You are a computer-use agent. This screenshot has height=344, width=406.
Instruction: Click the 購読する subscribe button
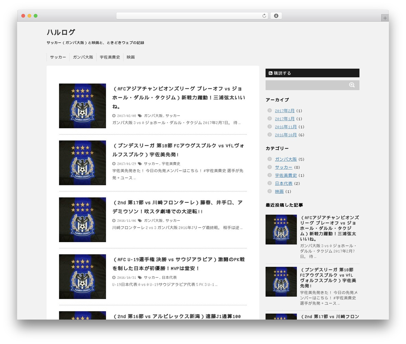(312, 73)
